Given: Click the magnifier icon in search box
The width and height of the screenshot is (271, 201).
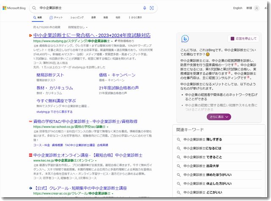Looking at the screenshot, I should [x=34, y=8].
